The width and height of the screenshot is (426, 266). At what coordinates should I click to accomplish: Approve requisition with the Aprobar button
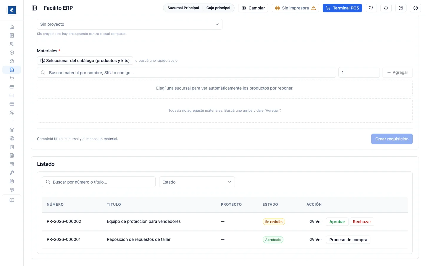(337, 222)
